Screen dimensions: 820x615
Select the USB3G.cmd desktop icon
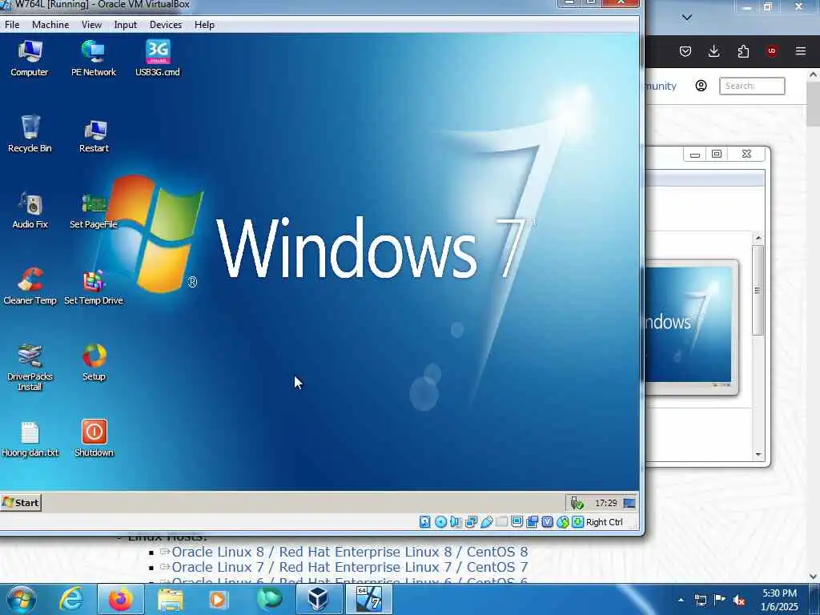[x=158, y=58]
